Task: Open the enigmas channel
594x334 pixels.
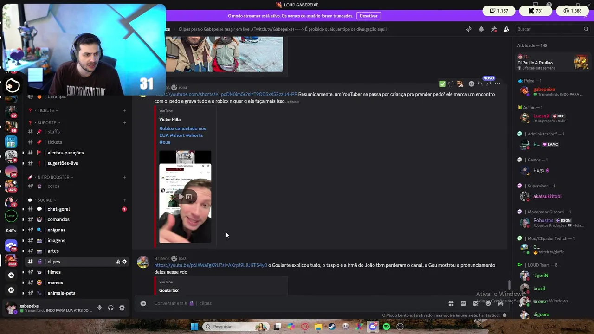Action: point(77,230)
